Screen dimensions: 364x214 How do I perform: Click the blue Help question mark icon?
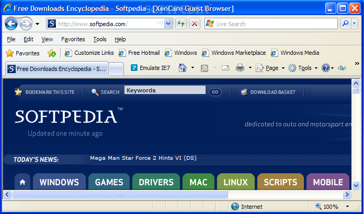tap(326, 68)
